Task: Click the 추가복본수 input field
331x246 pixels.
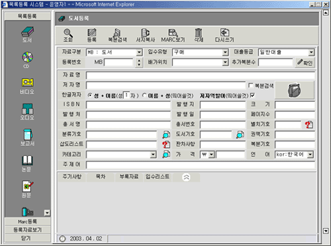Action: (x=275, y=62)
